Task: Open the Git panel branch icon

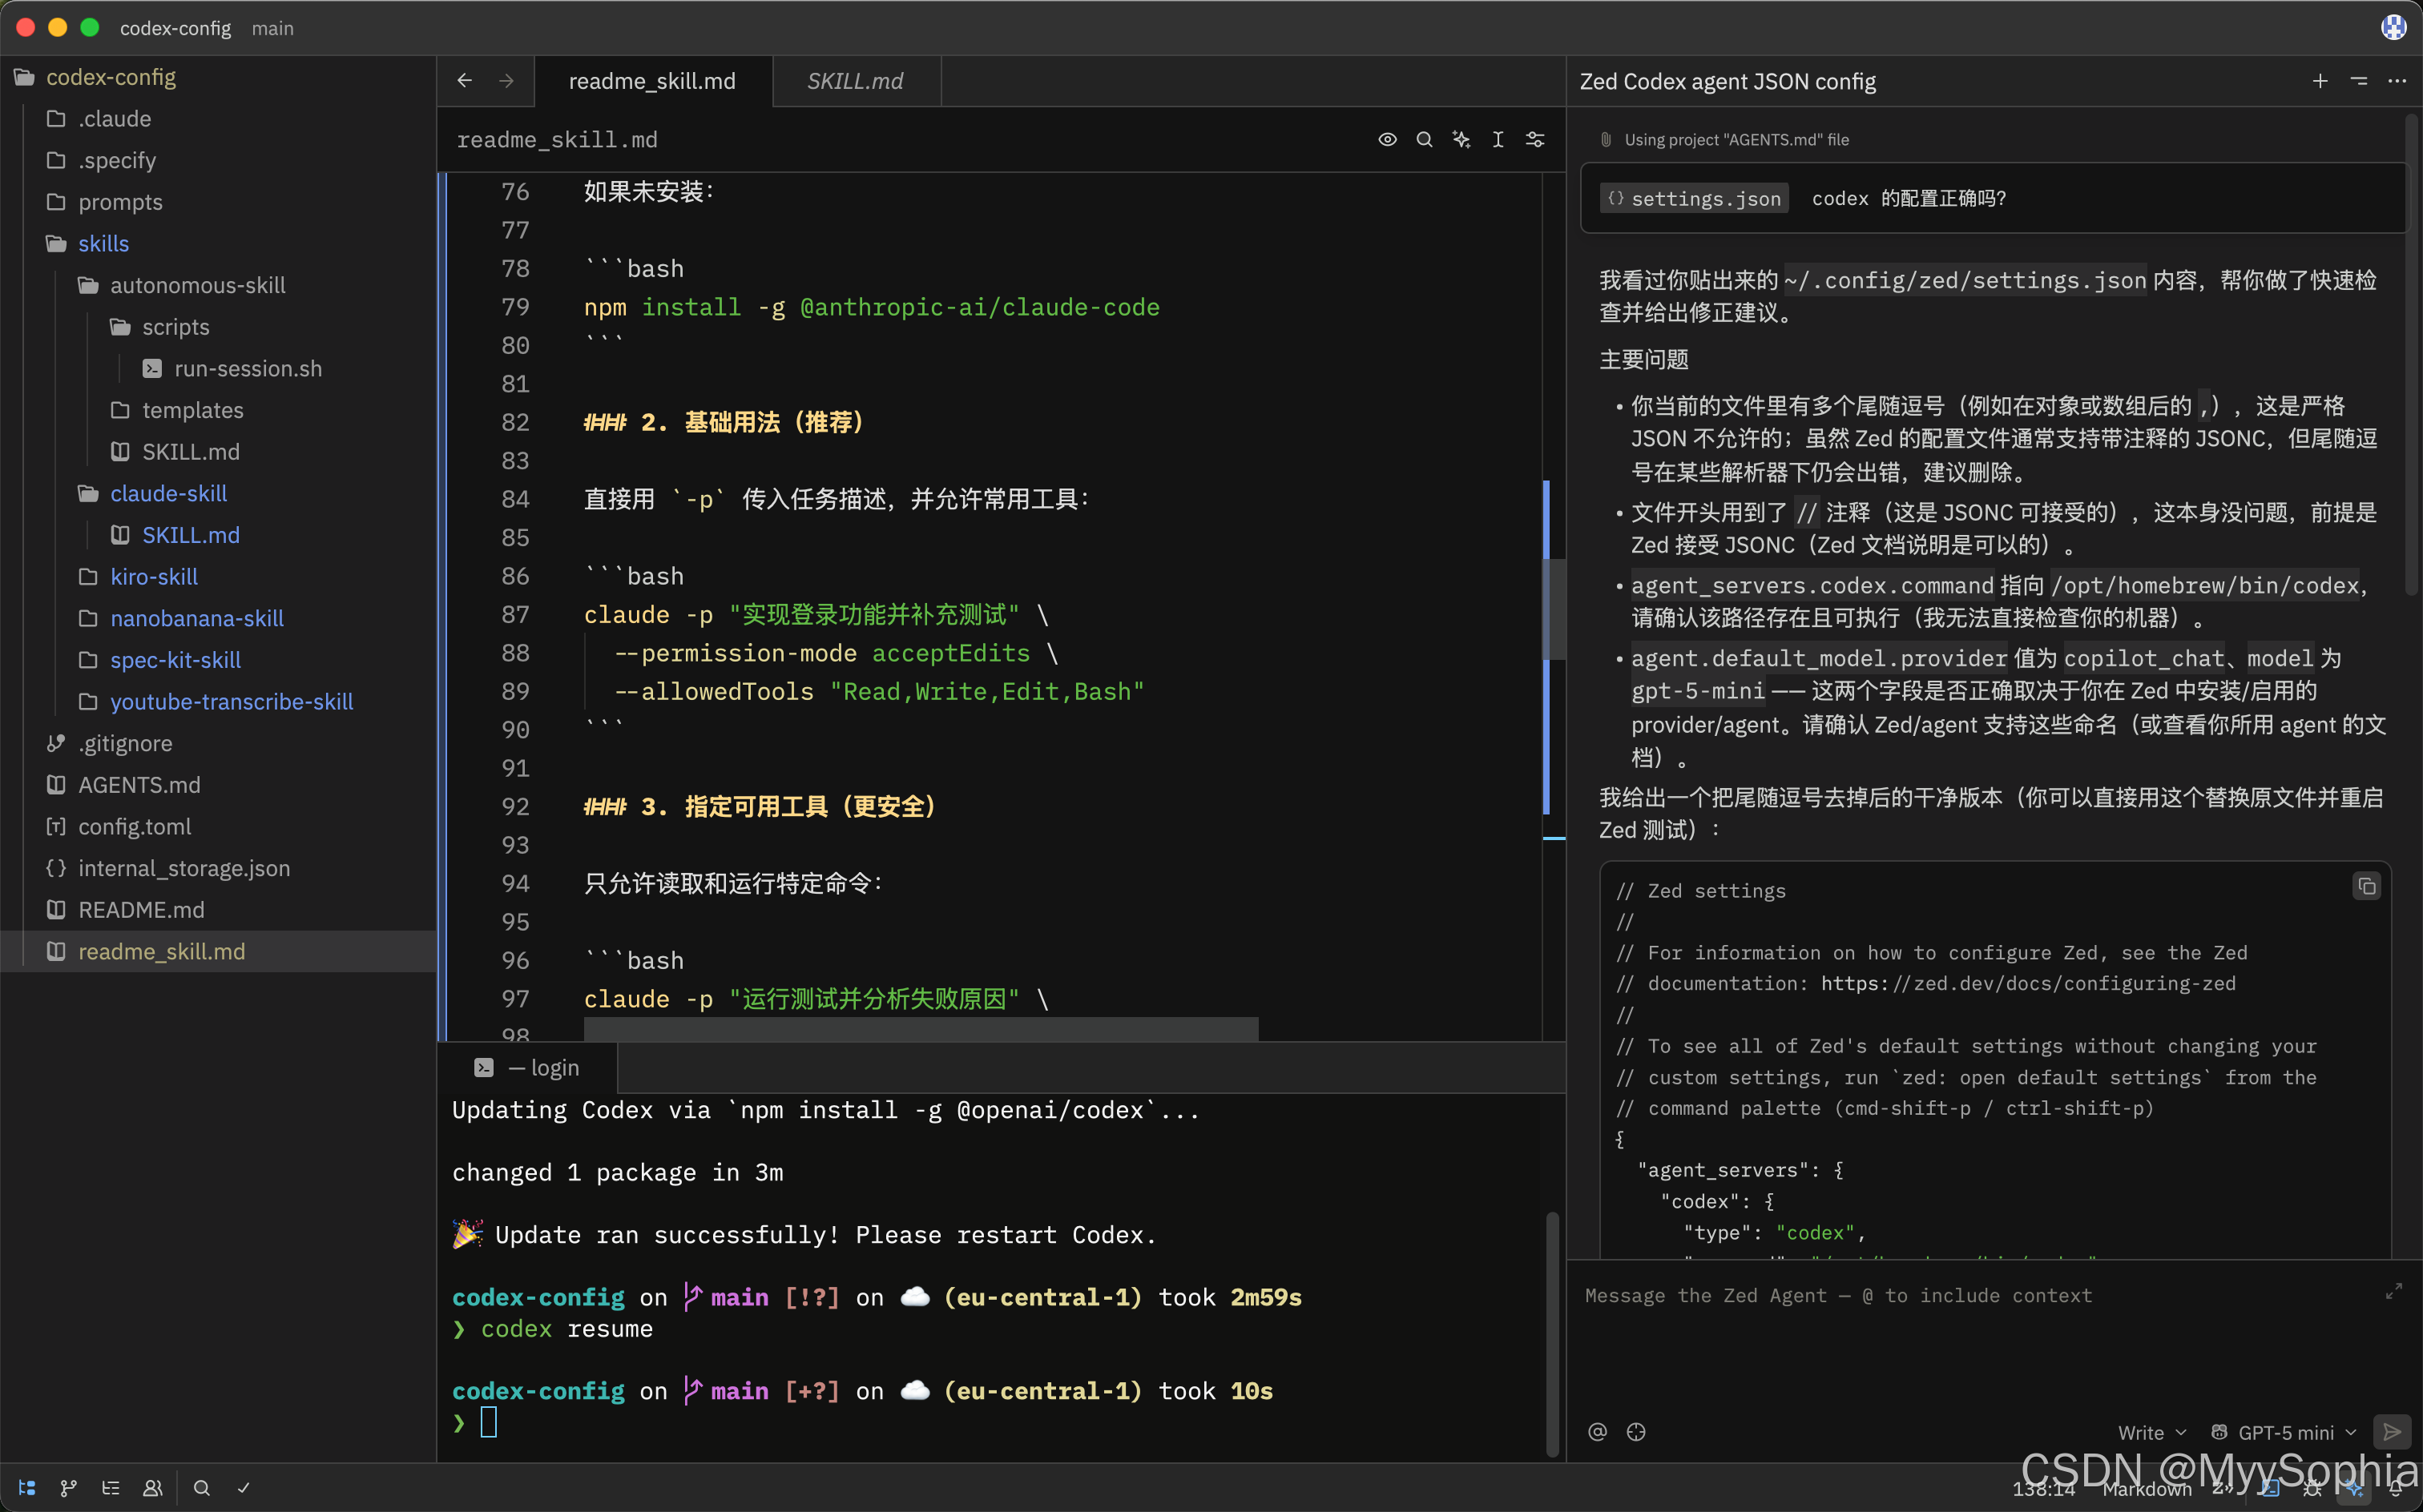Action: click(x=68, y=1488)
